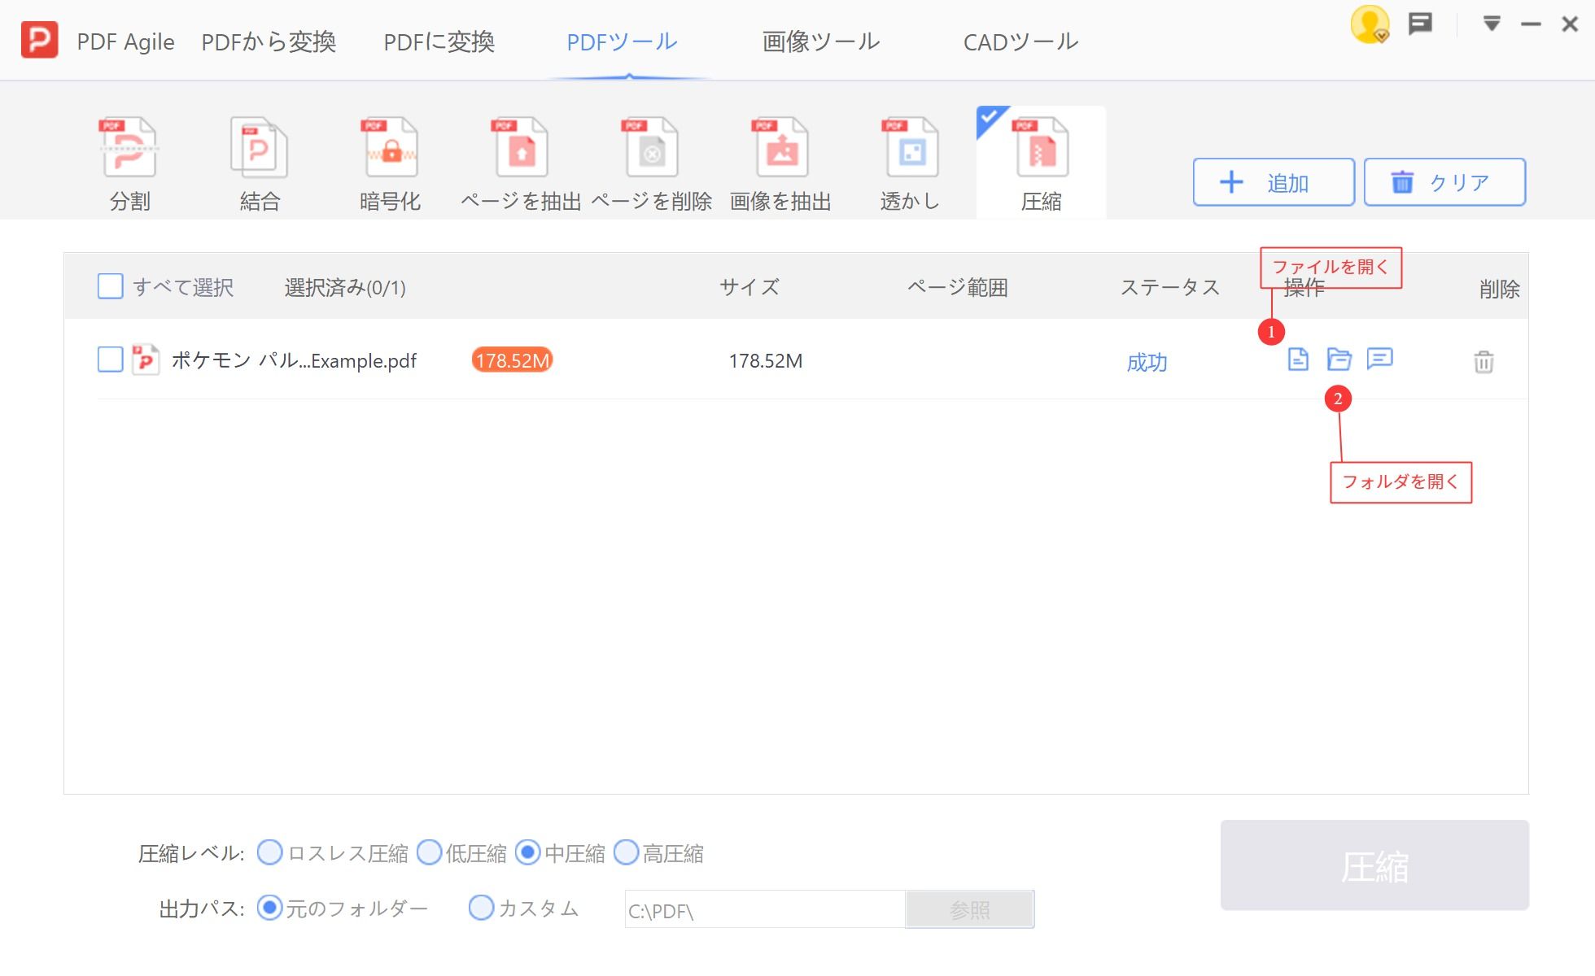Choose the ページを抽出 page extraction tool

click(519, 159)
